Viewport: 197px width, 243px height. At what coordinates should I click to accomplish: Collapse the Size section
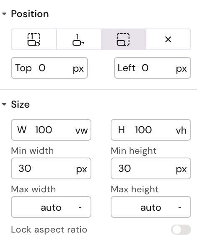click(4, 104)
